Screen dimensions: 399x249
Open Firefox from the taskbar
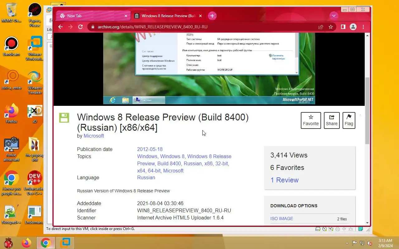[26, 243]
